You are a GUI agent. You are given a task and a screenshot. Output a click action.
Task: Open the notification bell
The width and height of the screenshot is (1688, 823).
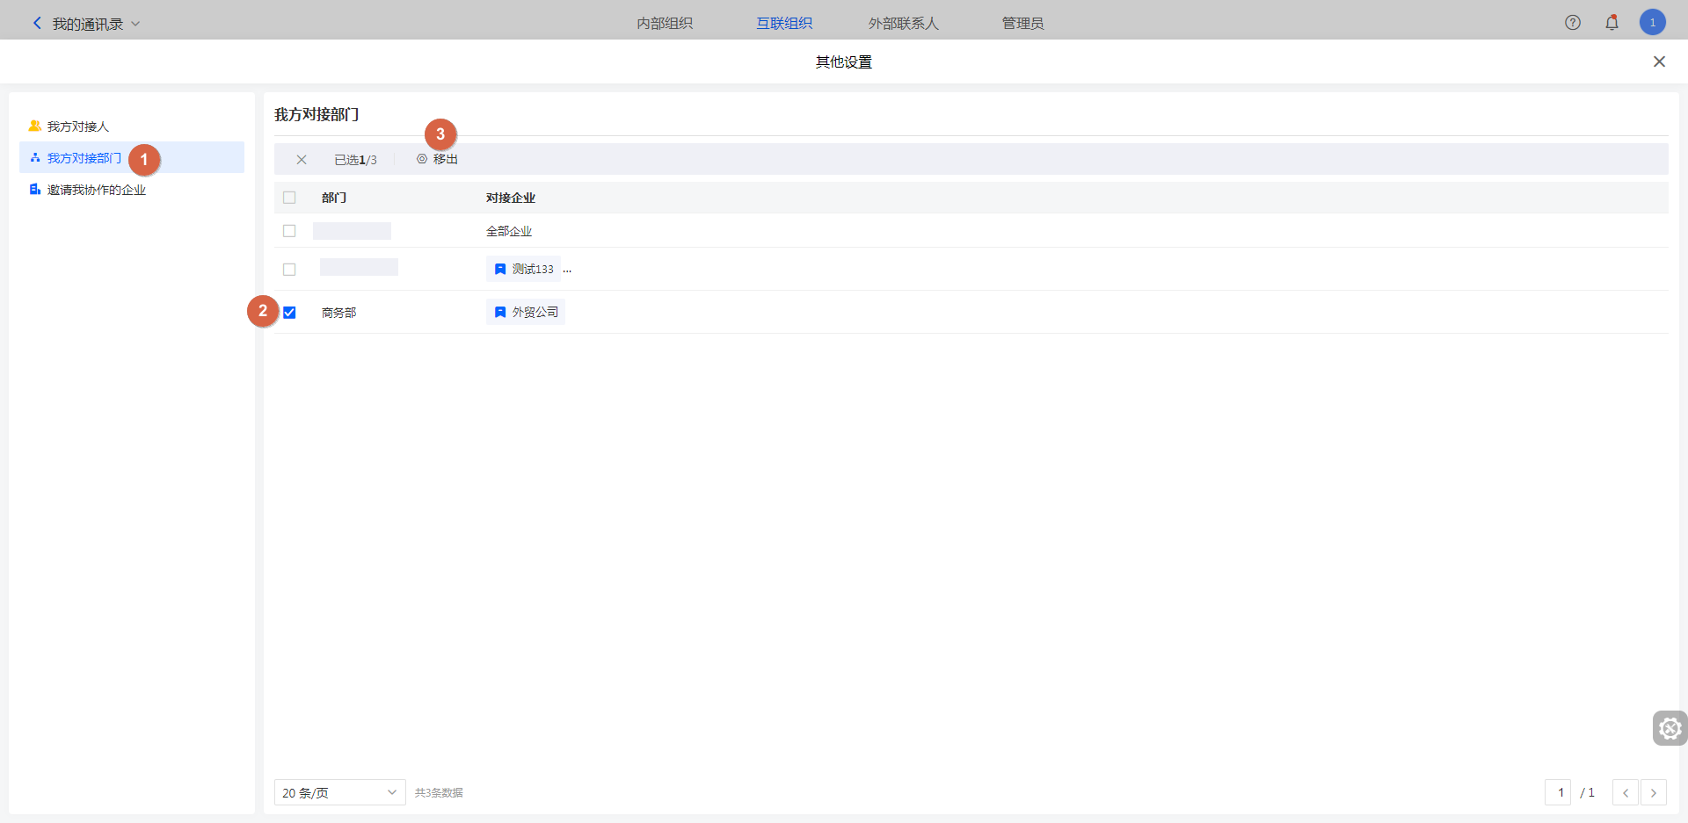point(1612,23)
